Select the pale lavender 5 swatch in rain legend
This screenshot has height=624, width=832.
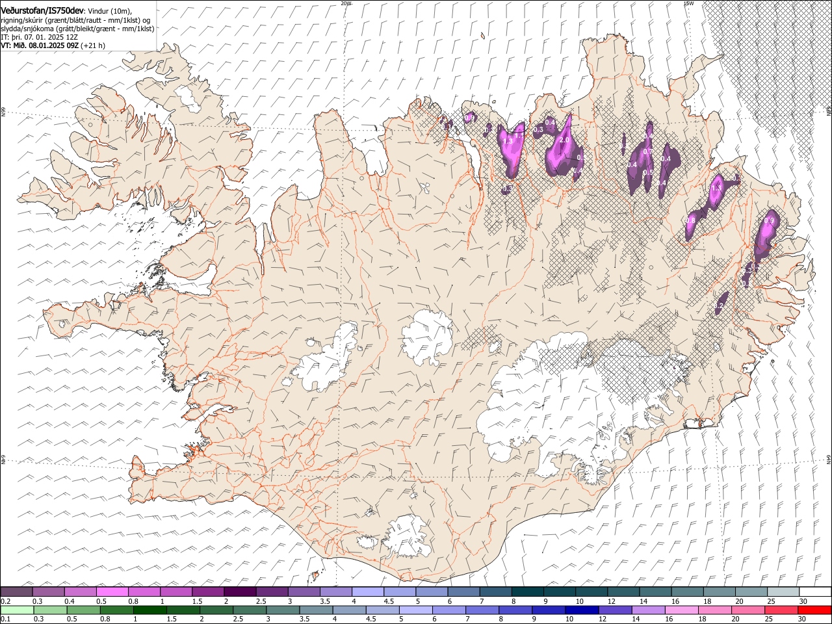pyautogui.click(x=415, y=610)
